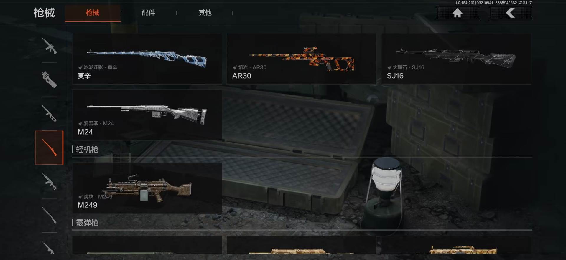The height and width of the screenshot is (260, 566).
Task: Go back using the left arrow icon
Action: pos(510,13)
